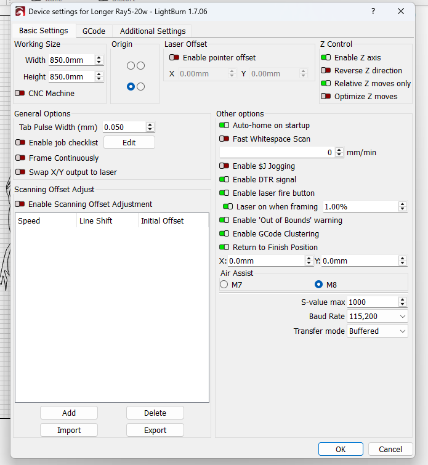Click the finish position Y spinner
The image size is (428, 465).
403,261
